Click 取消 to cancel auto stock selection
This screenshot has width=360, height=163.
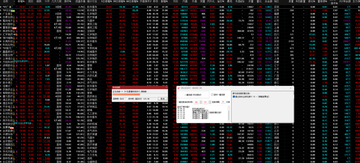point(162,98)
